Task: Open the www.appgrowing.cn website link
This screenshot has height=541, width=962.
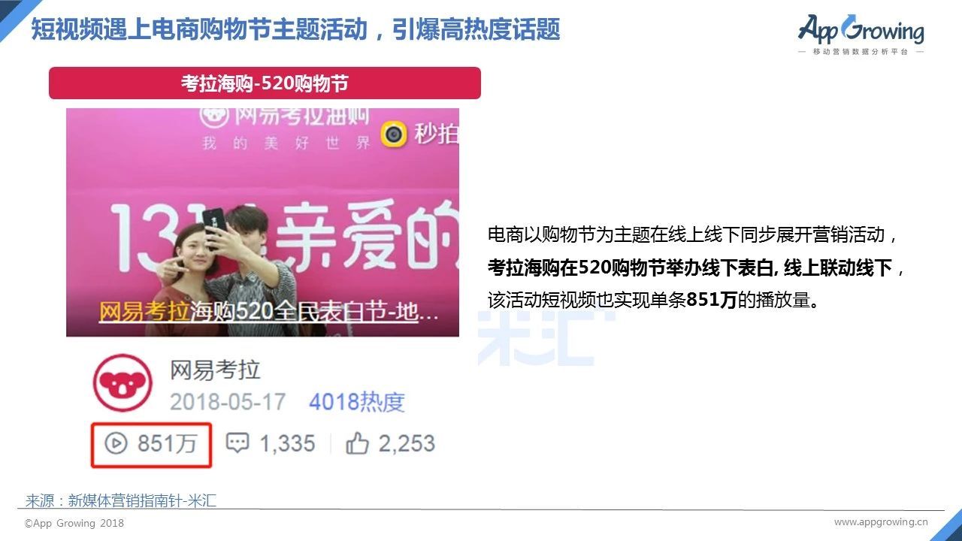Action: point(881,521)
